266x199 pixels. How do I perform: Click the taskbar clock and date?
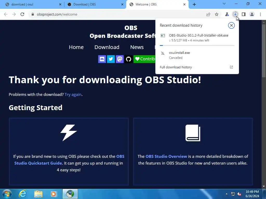click(x=252, y=194)
